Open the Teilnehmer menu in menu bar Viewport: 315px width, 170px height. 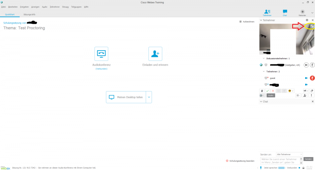coord(54,7)
